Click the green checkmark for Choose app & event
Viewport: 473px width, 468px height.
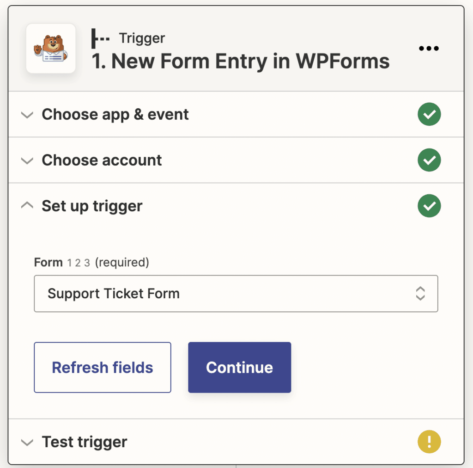coord(429,114)
